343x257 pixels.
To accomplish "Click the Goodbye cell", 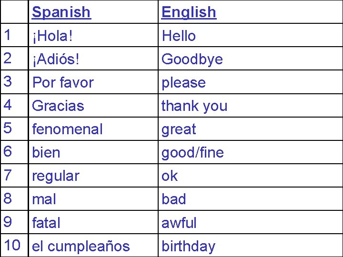I will pos(192,59).
